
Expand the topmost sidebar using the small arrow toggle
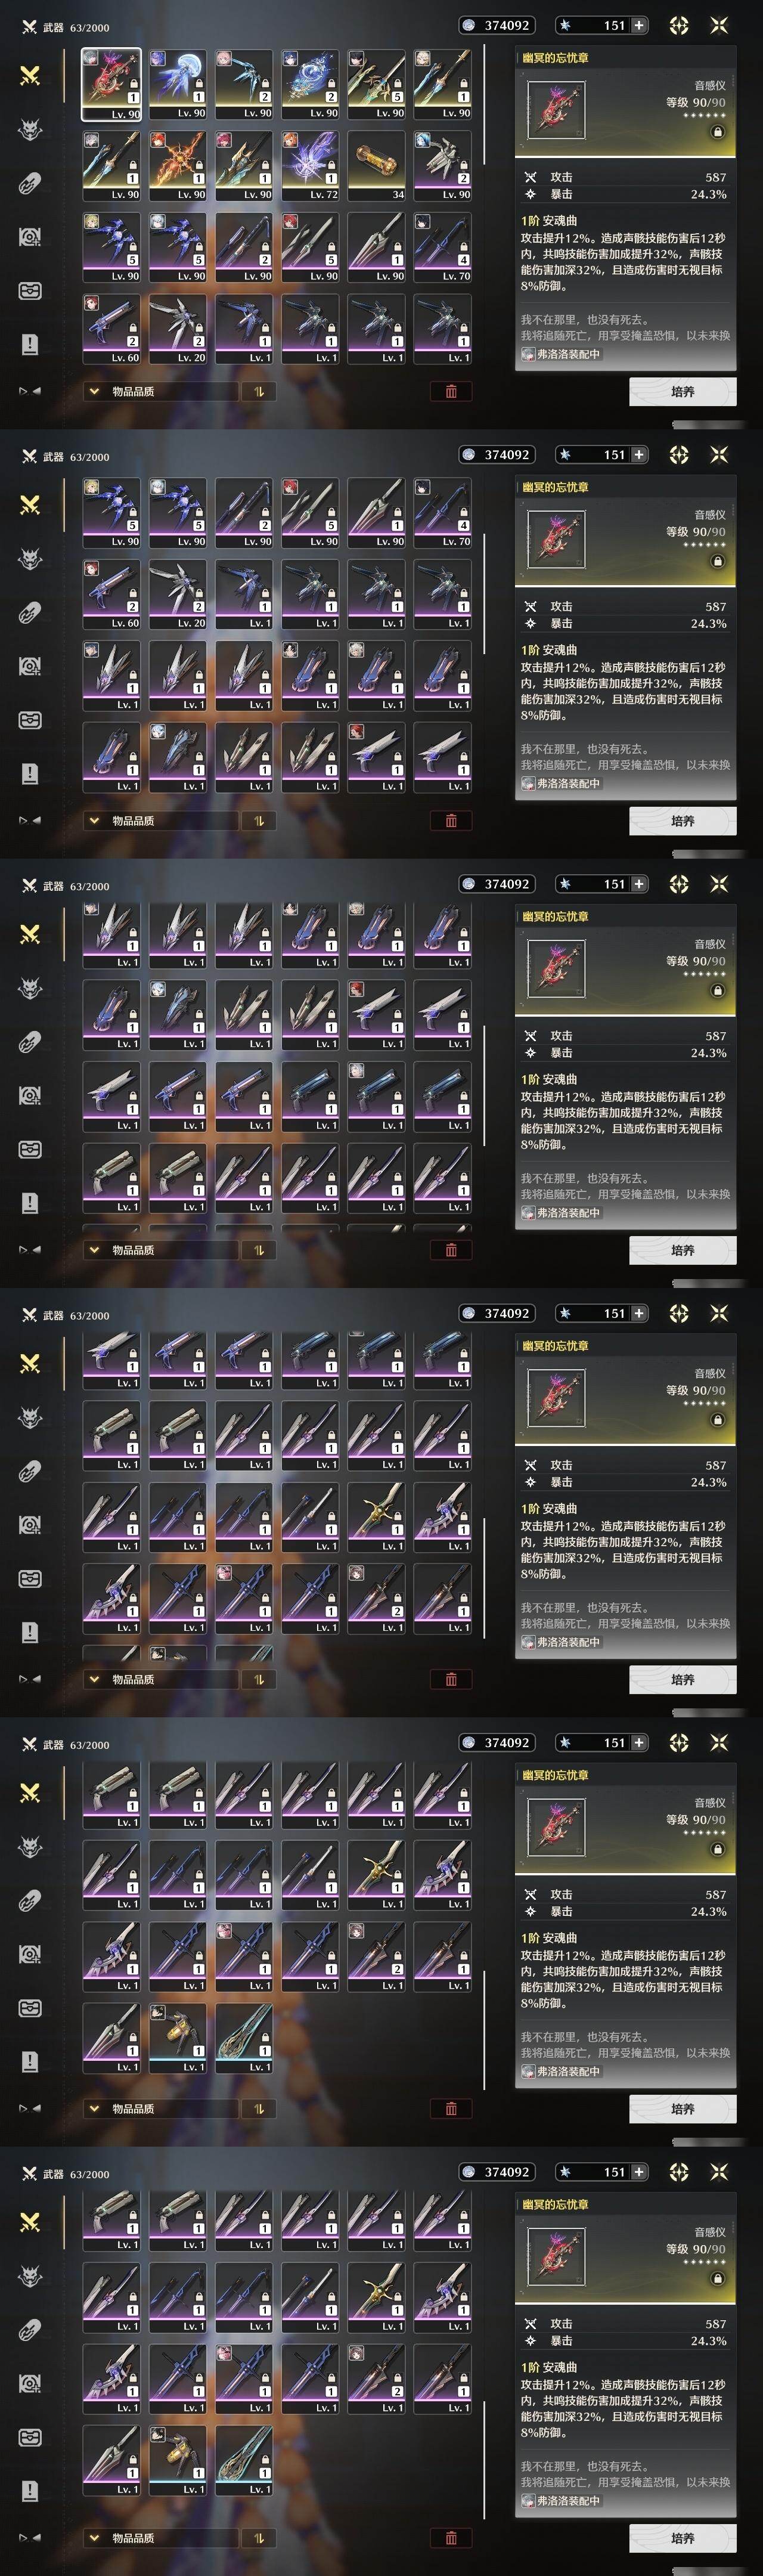click(x=29, y=391)
